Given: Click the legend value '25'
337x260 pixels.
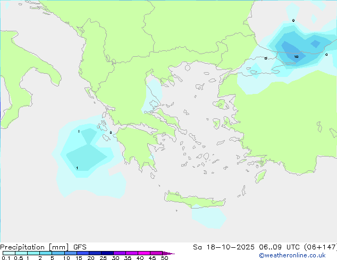Looking at the screenshot, I should (x=103, y=258).
